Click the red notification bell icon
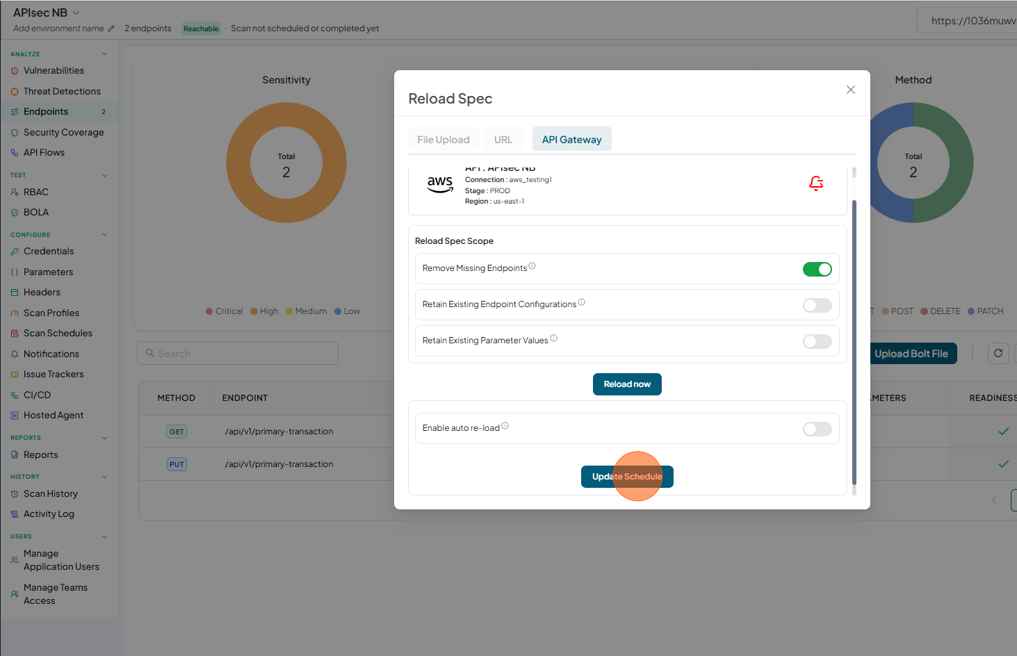The height and width of the screenshot is (656, 1017). click(x=816, y=183)
